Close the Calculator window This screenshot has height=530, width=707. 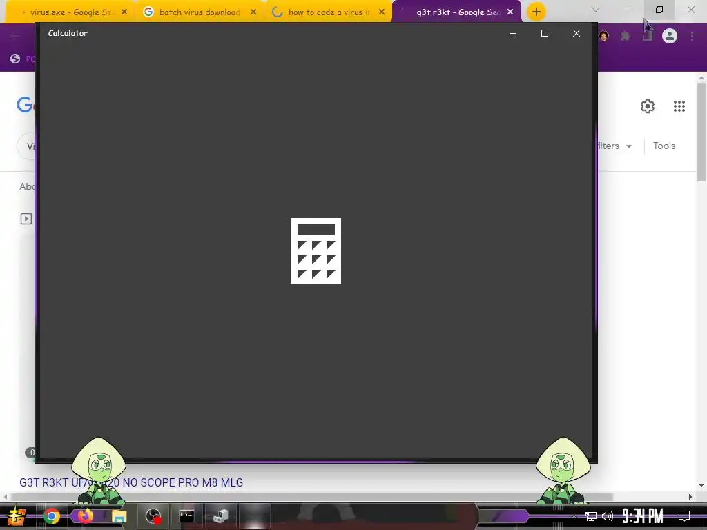tap(577, 33)
